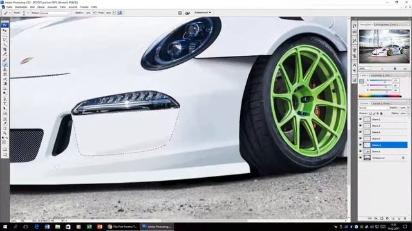This screenshot has height=231, width=412.
Task: Toggle eye of layer above Hintergrund
Action: 360,151
